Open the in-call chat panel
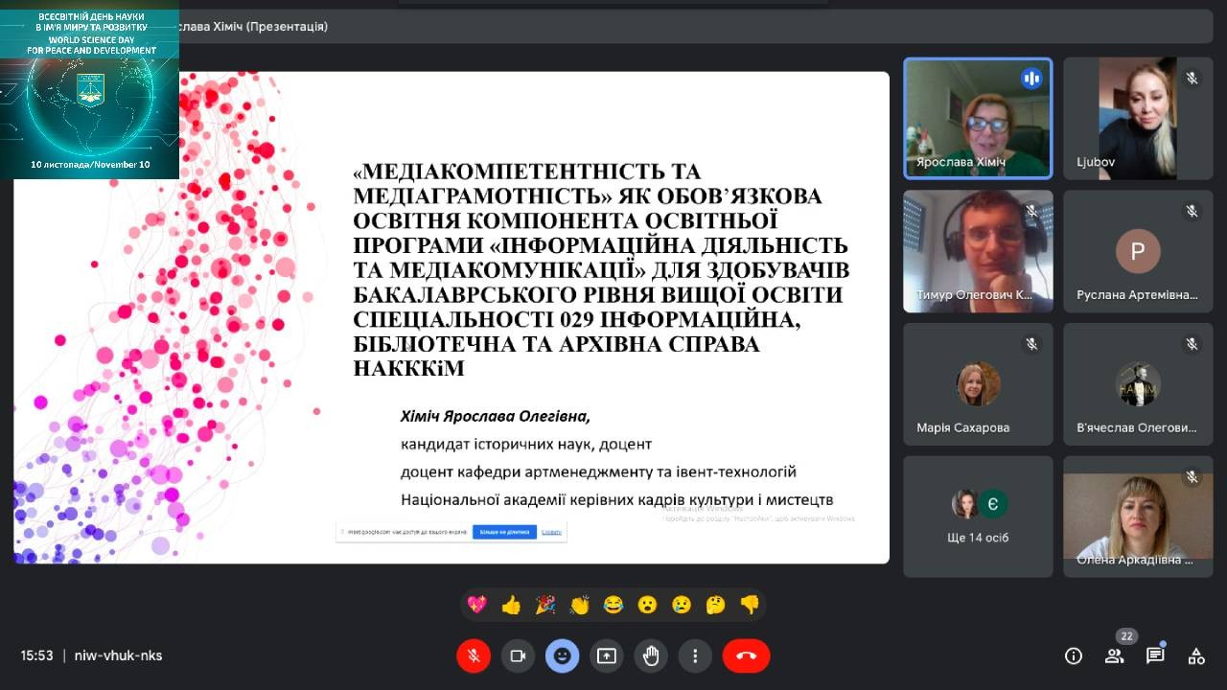Screen dimensions: 1227x690 (1154, 655)
